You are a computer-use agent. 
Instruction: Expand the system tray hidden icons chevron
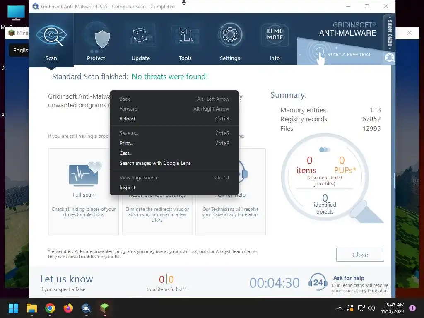(x=340, y=308)
